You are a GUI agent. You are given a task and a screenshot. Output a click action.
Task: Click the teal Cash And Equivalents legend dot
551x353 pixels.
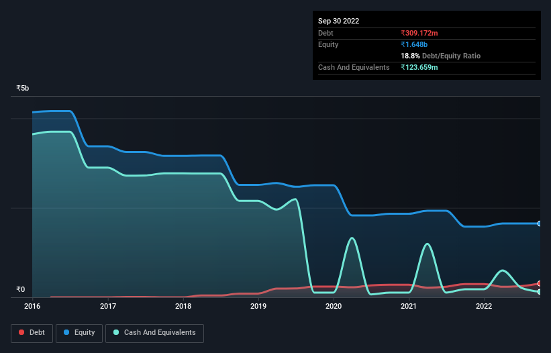click(116, 332)
